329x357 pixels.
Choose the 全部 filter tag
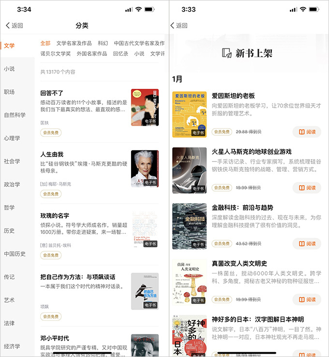click(45, 43)
